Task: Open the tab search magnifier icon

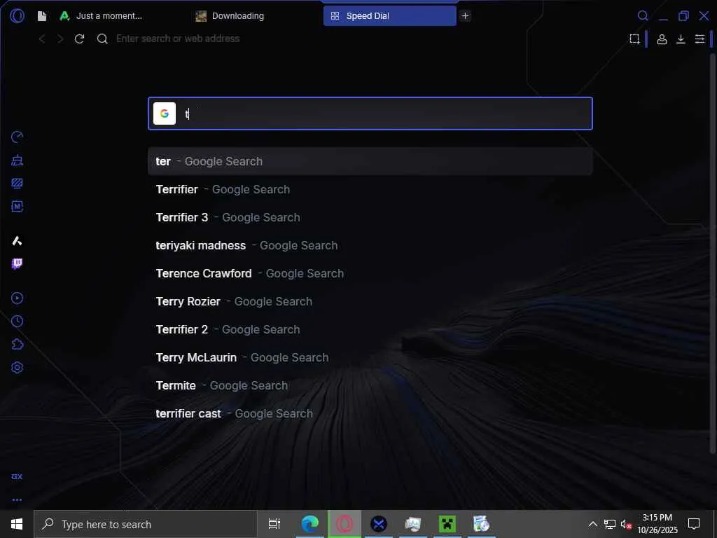Action: click(643, 16)
